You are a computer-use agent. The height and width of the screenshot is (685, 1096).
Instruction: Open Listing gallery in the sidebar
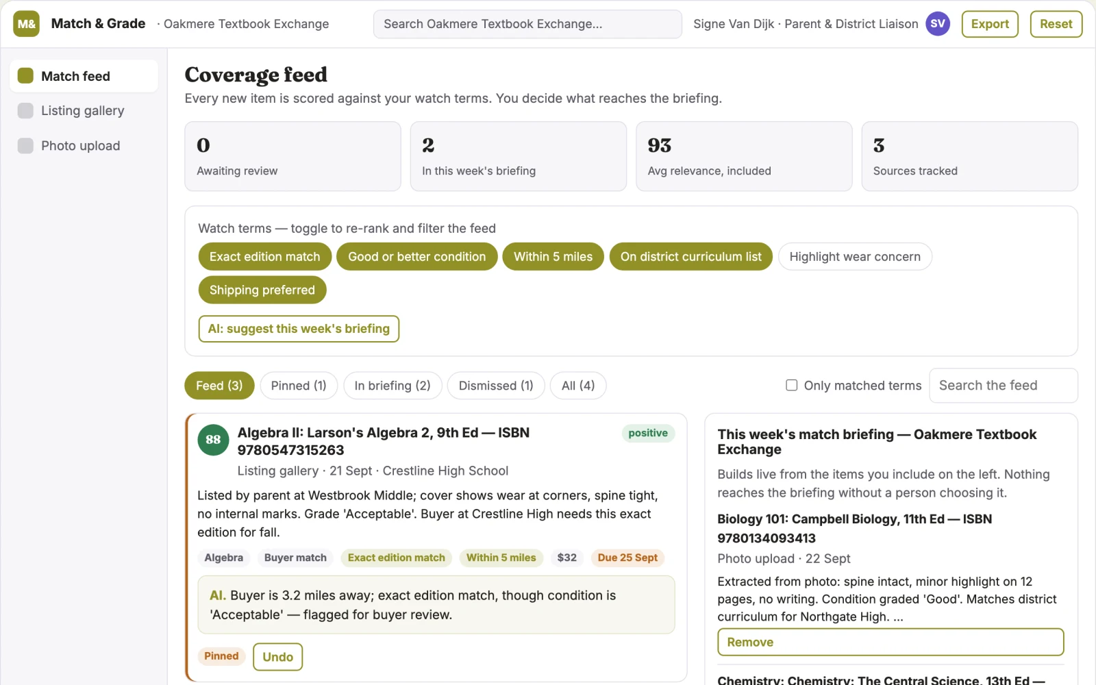(x=84, y=110)
